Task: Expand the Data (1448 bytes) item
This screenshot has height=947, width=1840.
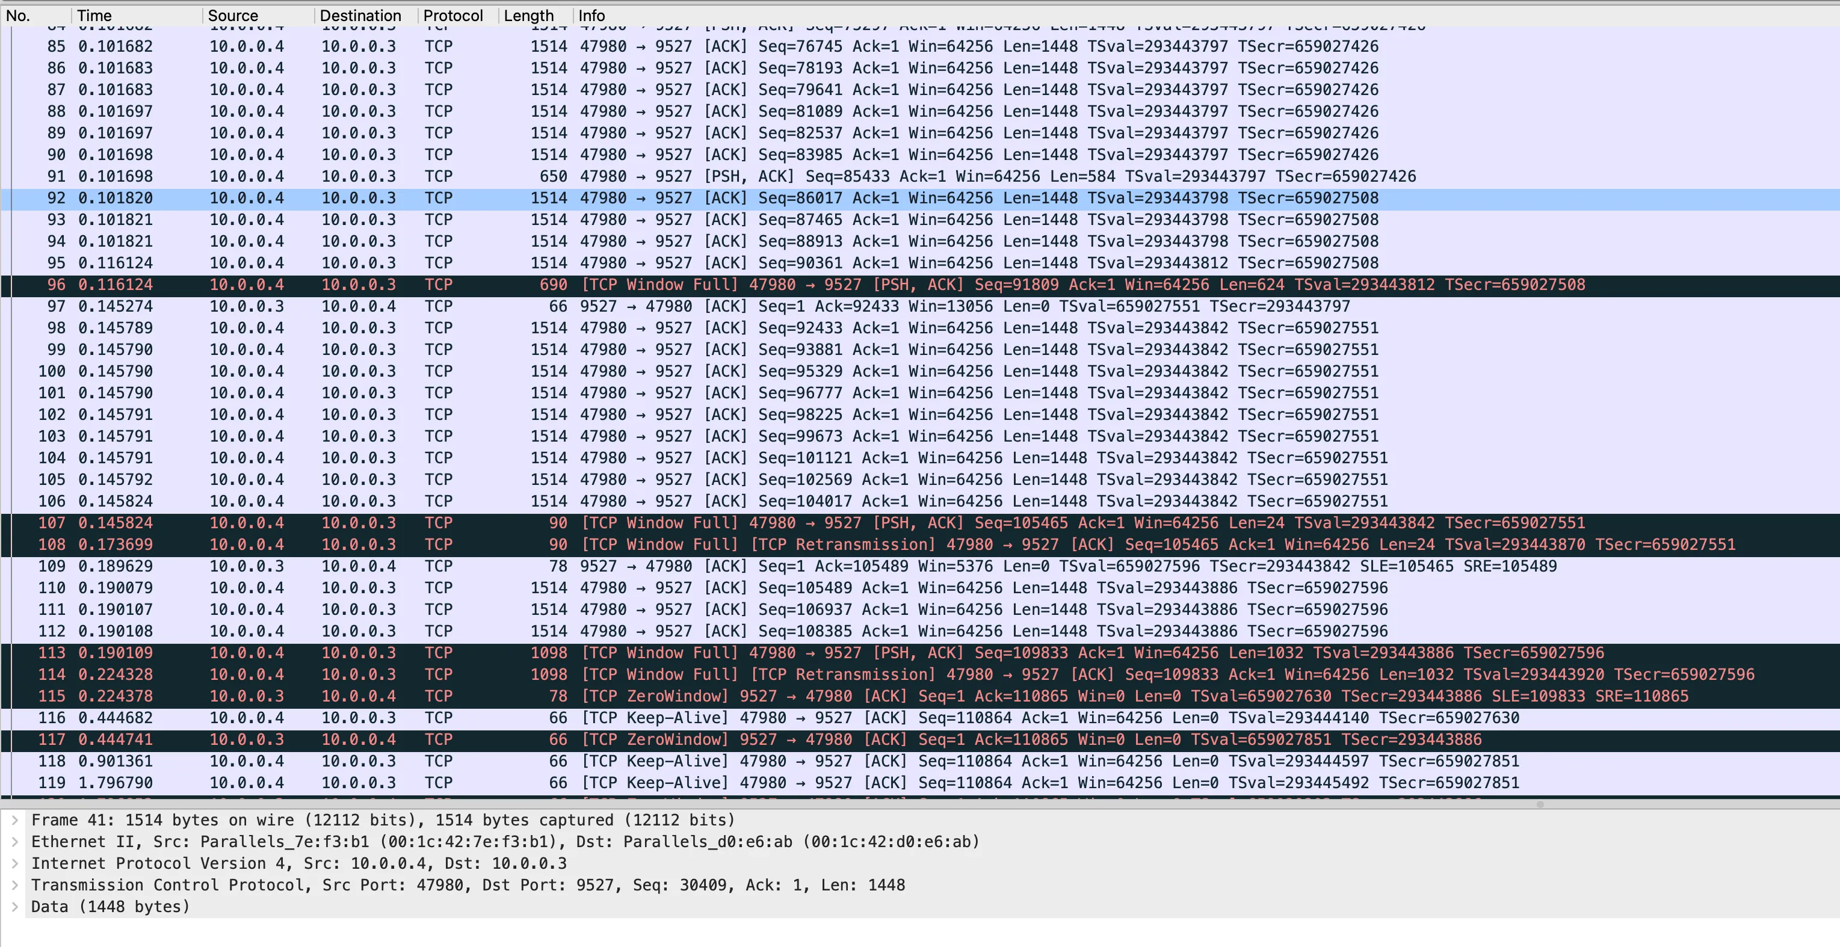Action: (14, 906)
